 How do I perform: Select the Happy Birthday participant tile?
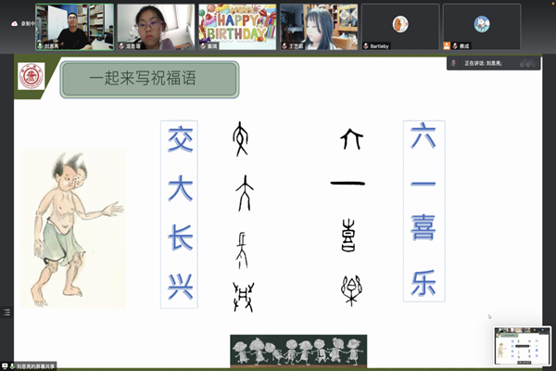237,27
